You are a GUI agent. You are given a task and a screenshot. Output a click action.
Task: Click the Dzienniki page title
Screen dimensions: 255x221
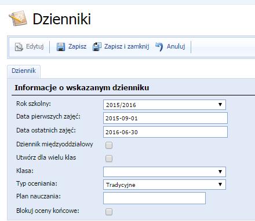tap(62, 19)
